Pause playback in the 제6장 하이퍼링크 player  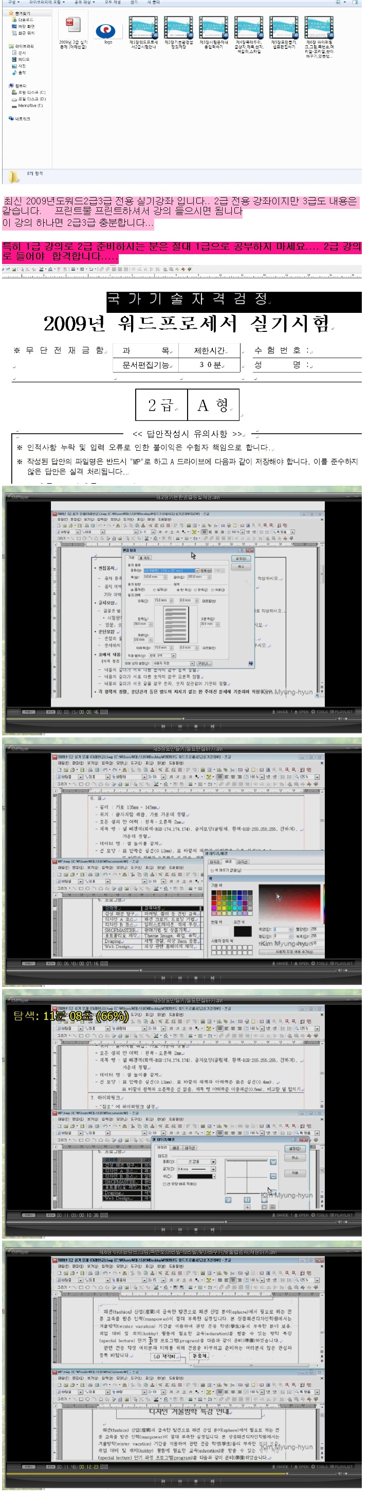pos(180,1482)
